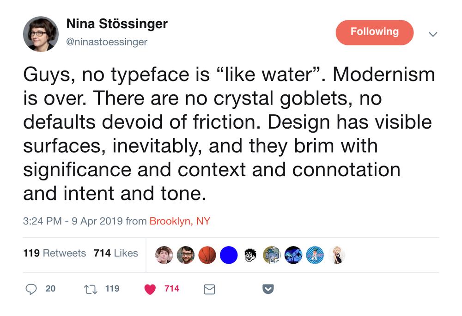Open the Nina Stössinger display name
The height and width of the screenshot is (316, 462).
pos(117,24)
